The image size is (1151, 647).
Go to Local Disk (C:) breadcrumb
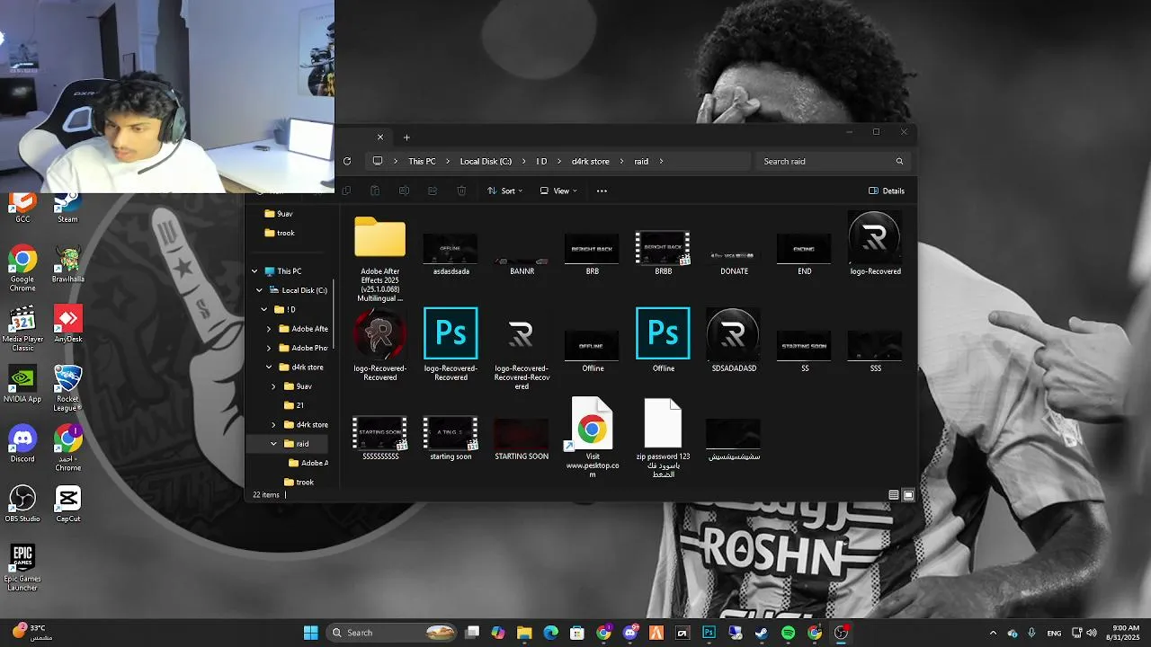tap(486, 162)
